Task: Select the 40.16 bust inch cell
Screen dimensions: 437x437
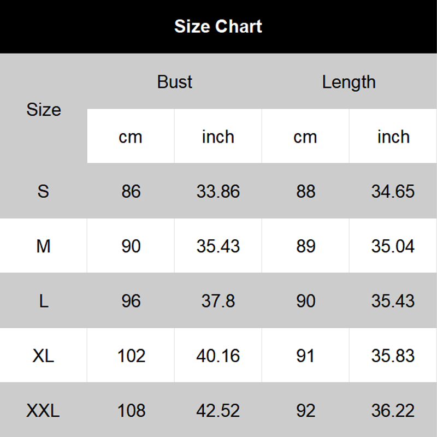Action: coord(218,356)
